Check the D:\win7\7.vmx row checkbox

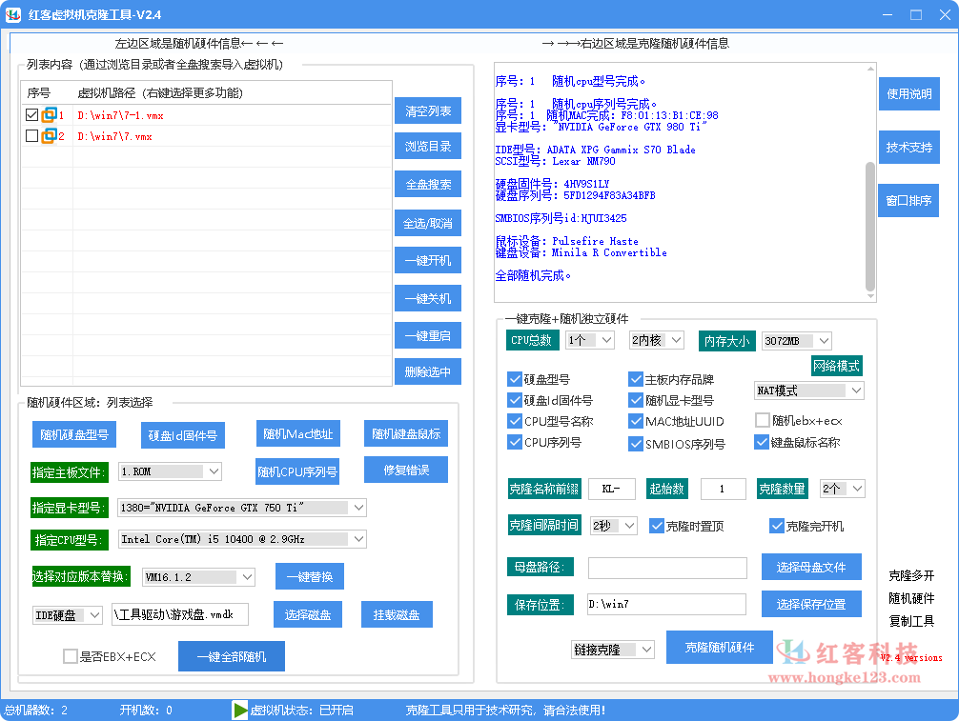click(31, 135)
